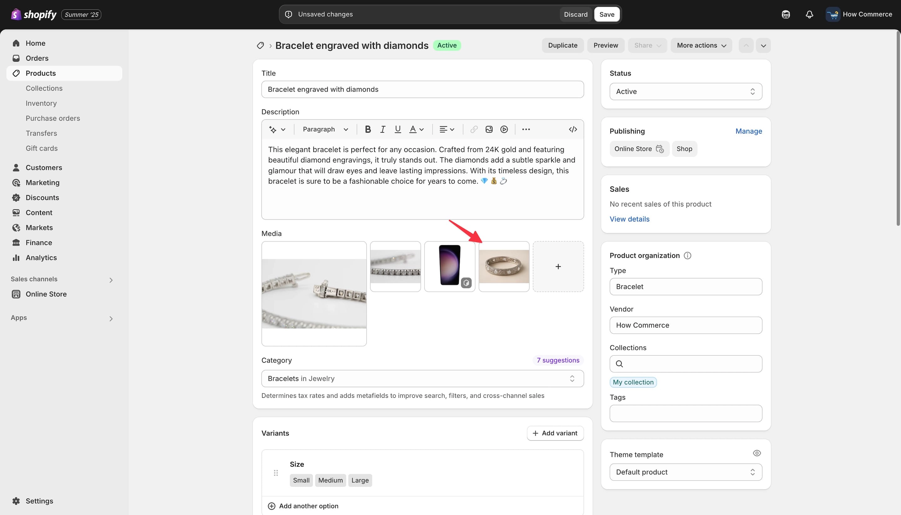Select the ring image thumbnail
This screenshot has width=901, height=515.
pos(504,267)
